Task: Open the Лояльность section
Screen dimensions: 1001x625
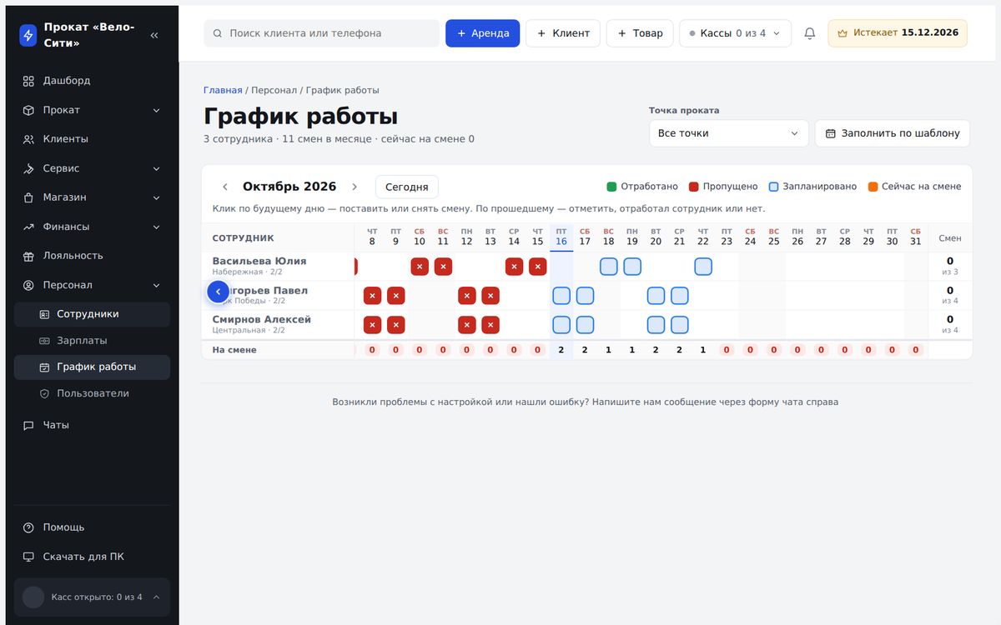Action: [92, 256]
